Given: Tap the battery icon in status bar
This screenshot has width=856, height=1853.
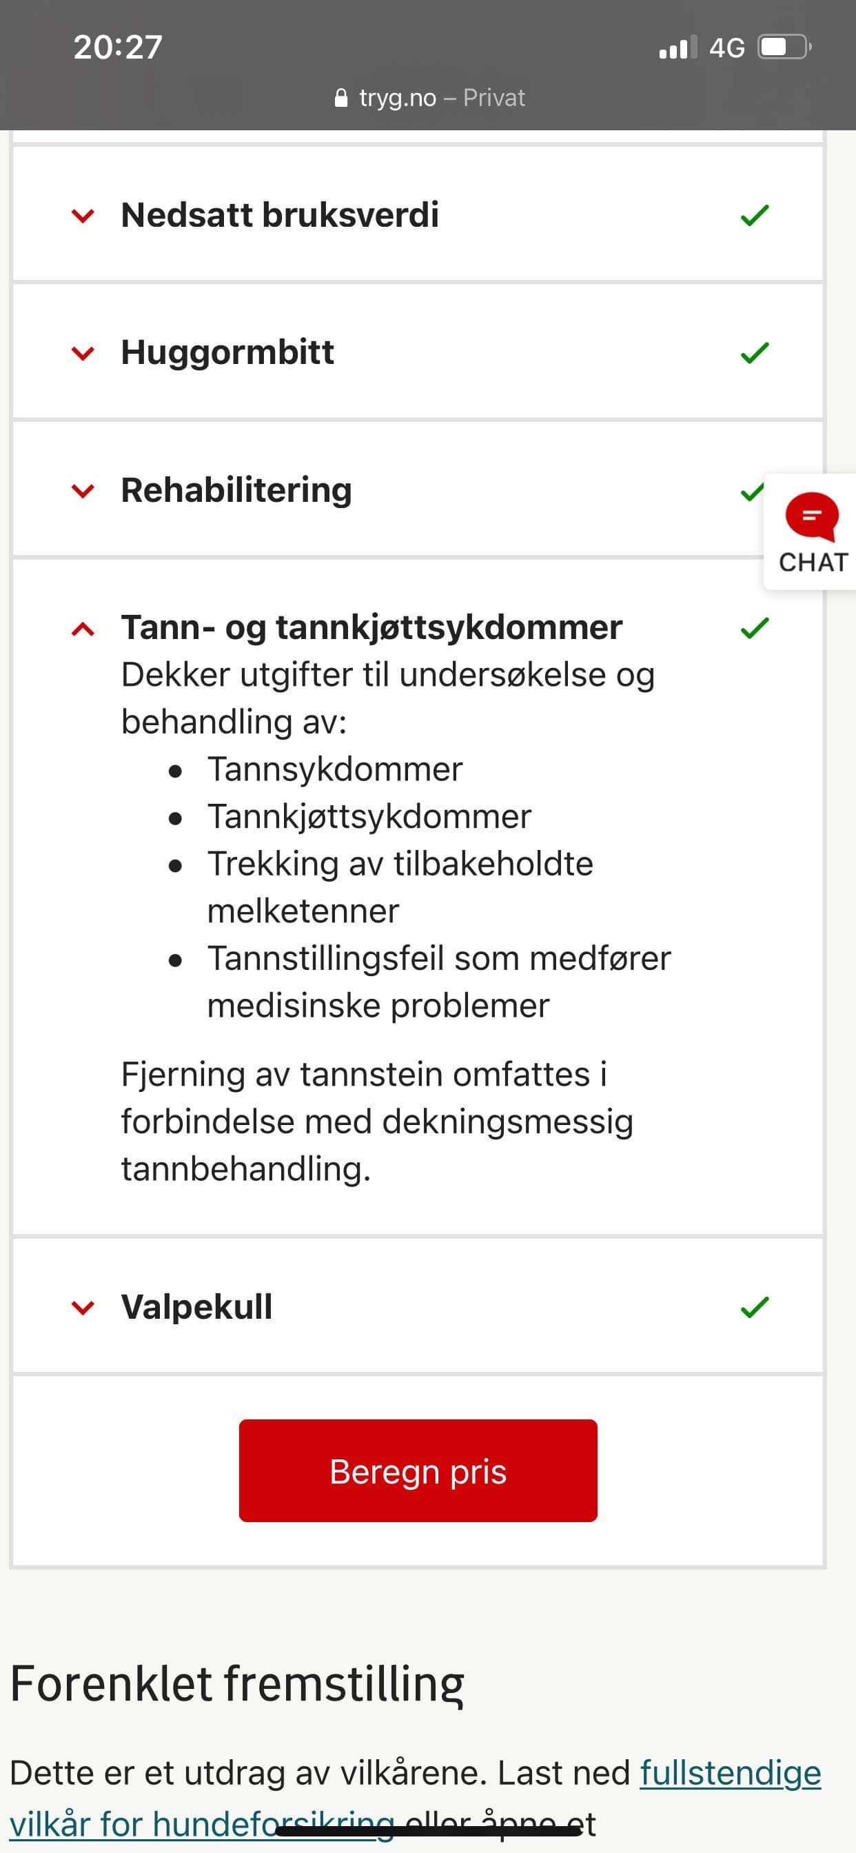Looking at the screenshot, I should point(785,48).
